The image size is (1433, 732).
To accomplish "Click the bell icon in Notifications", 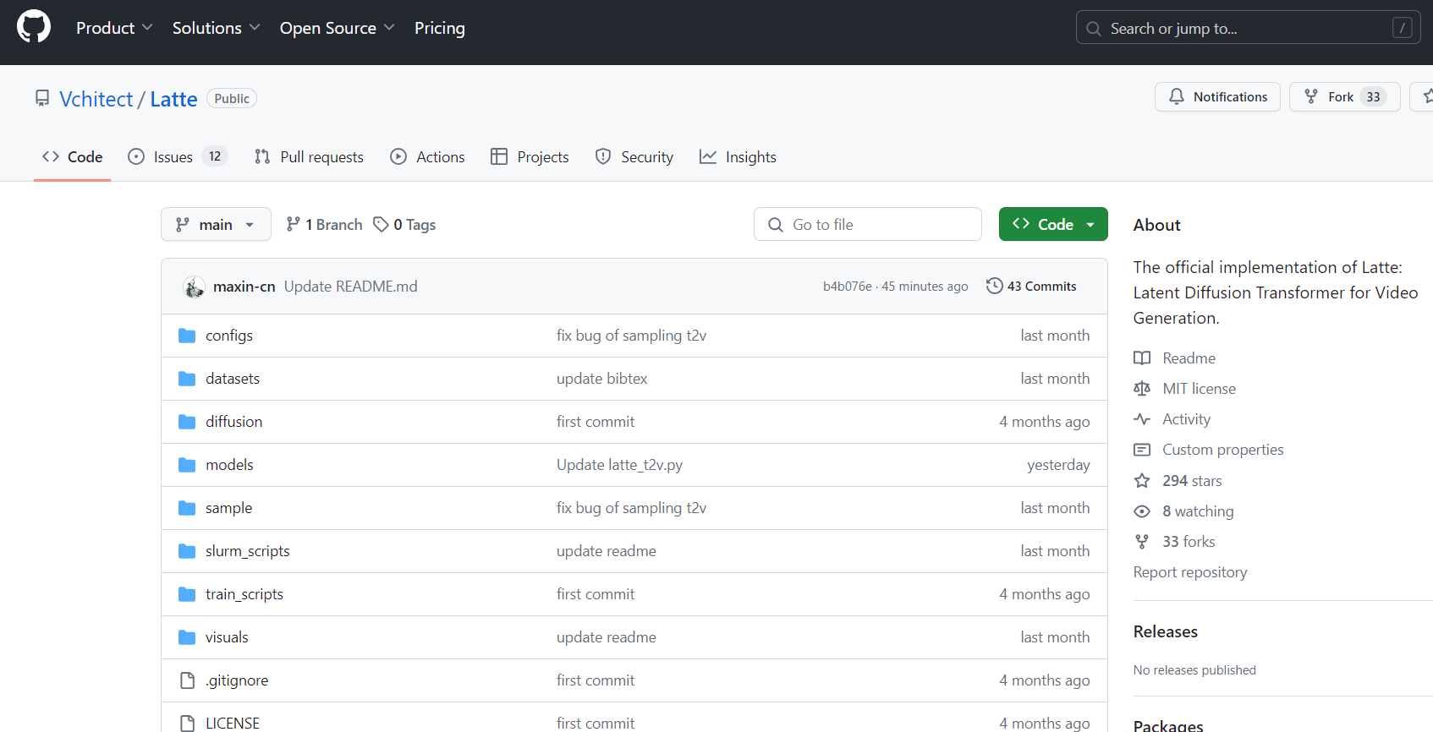I will point(1177,96).
